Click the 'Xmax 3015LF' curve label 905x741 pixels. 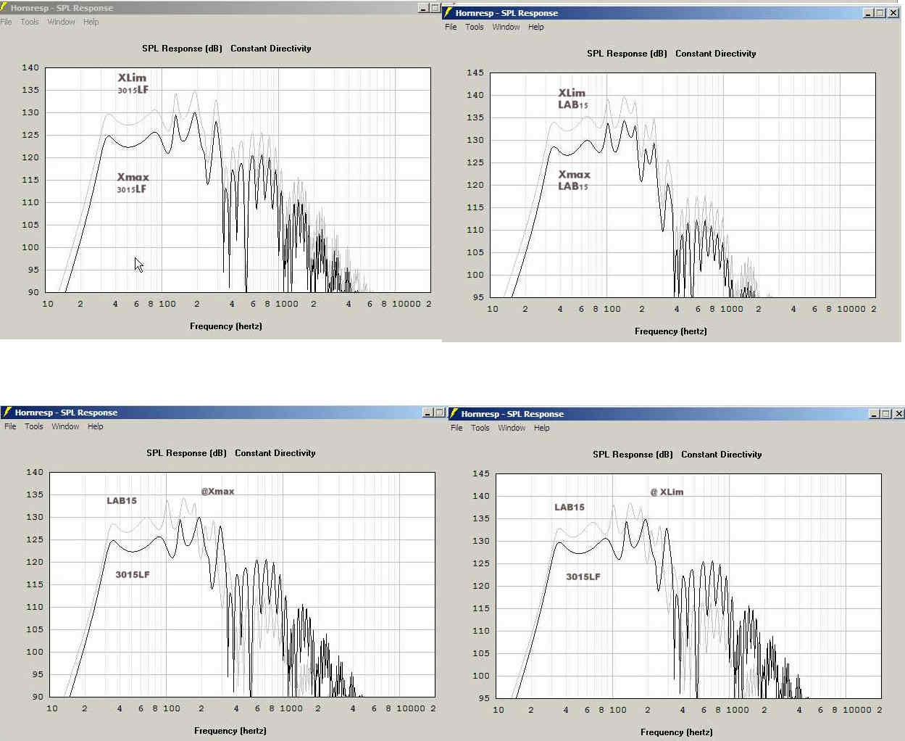(x=133, y=183)
